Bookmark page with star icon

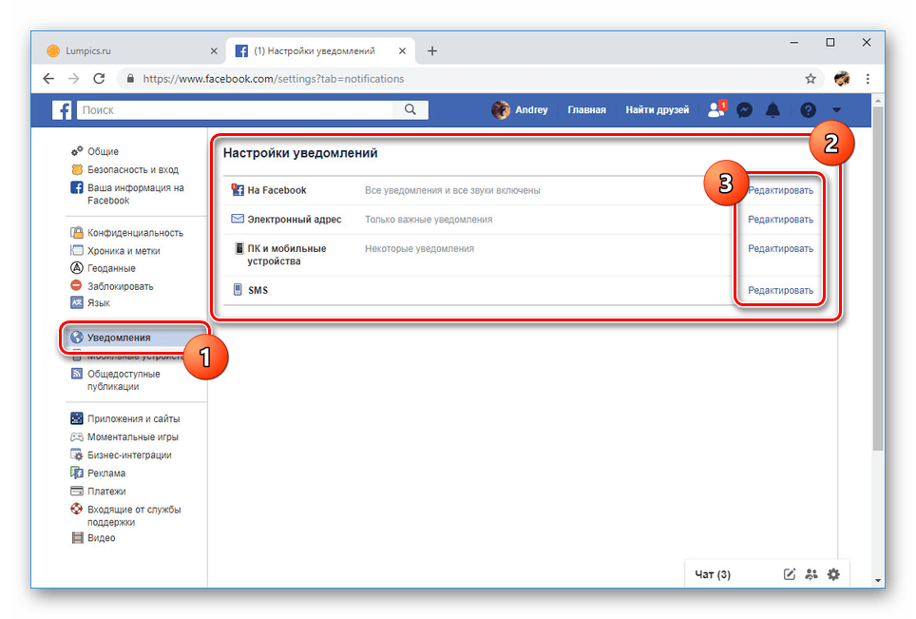[811, 79]
